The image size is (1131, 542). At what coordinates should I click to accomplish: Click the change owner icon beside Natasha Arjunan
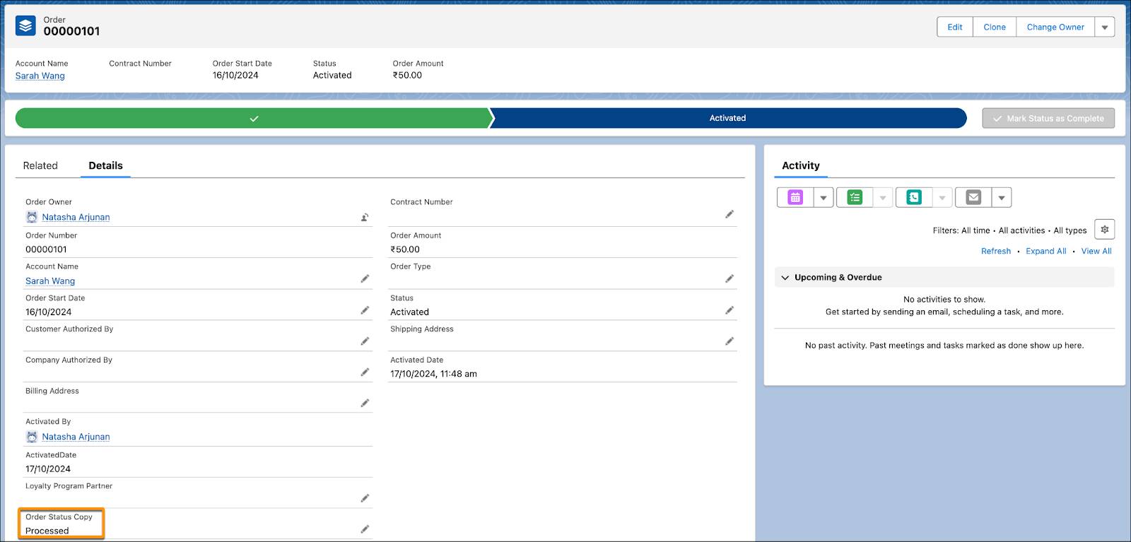(x=365, y=217)
